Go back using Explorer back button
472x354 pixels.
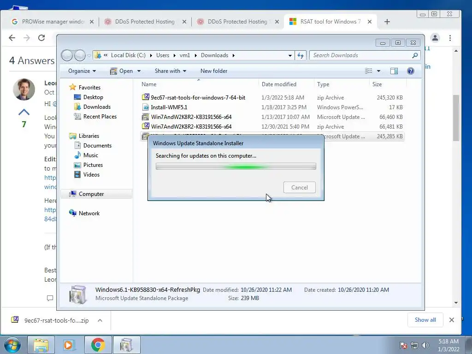pyautogui.click(x=67, y=55)
